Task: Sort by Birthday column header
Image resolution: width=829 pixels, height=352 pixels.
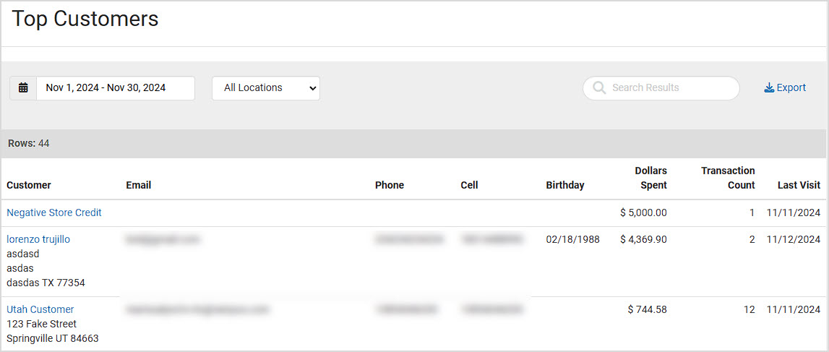Action: 565,185
